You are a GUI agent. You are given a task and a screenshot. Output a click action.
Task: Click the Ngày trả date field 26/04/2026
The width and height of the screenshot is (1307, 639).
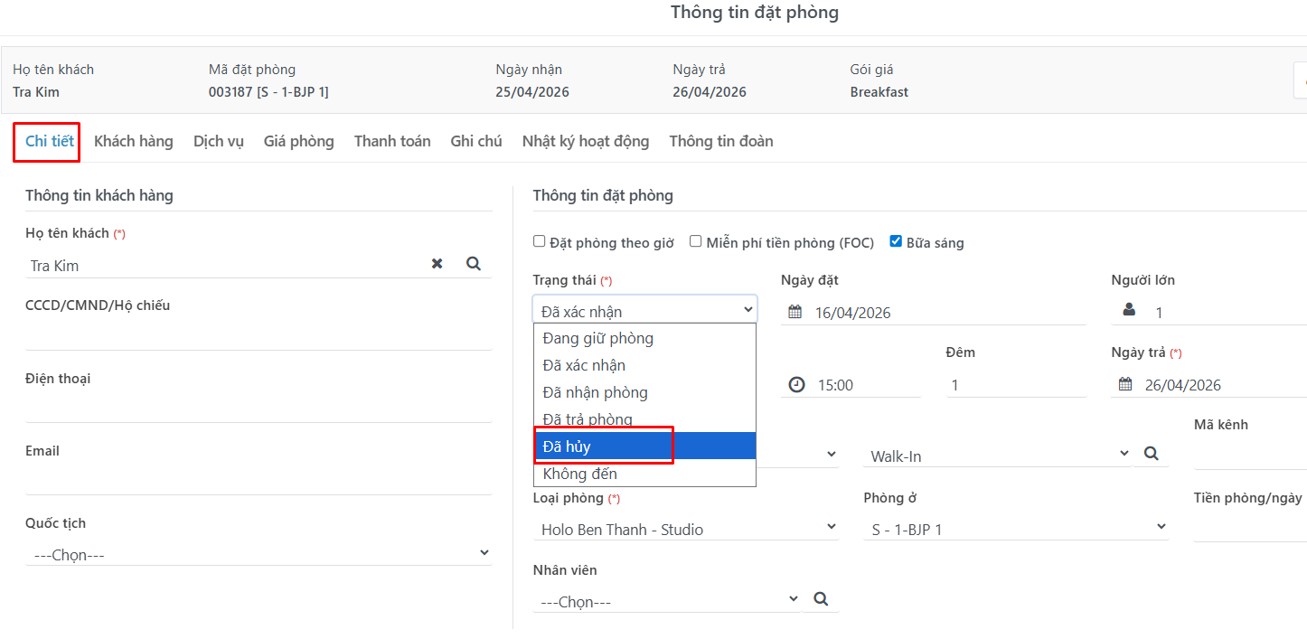[x=1222, y=384]
